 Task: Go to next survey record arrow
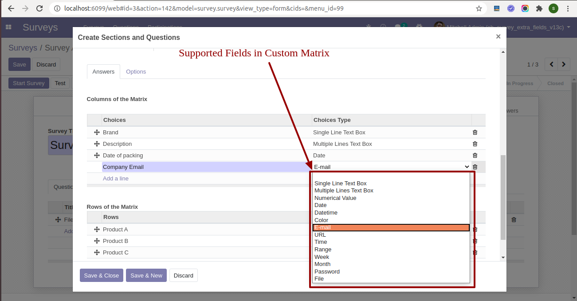click(564, 64)
